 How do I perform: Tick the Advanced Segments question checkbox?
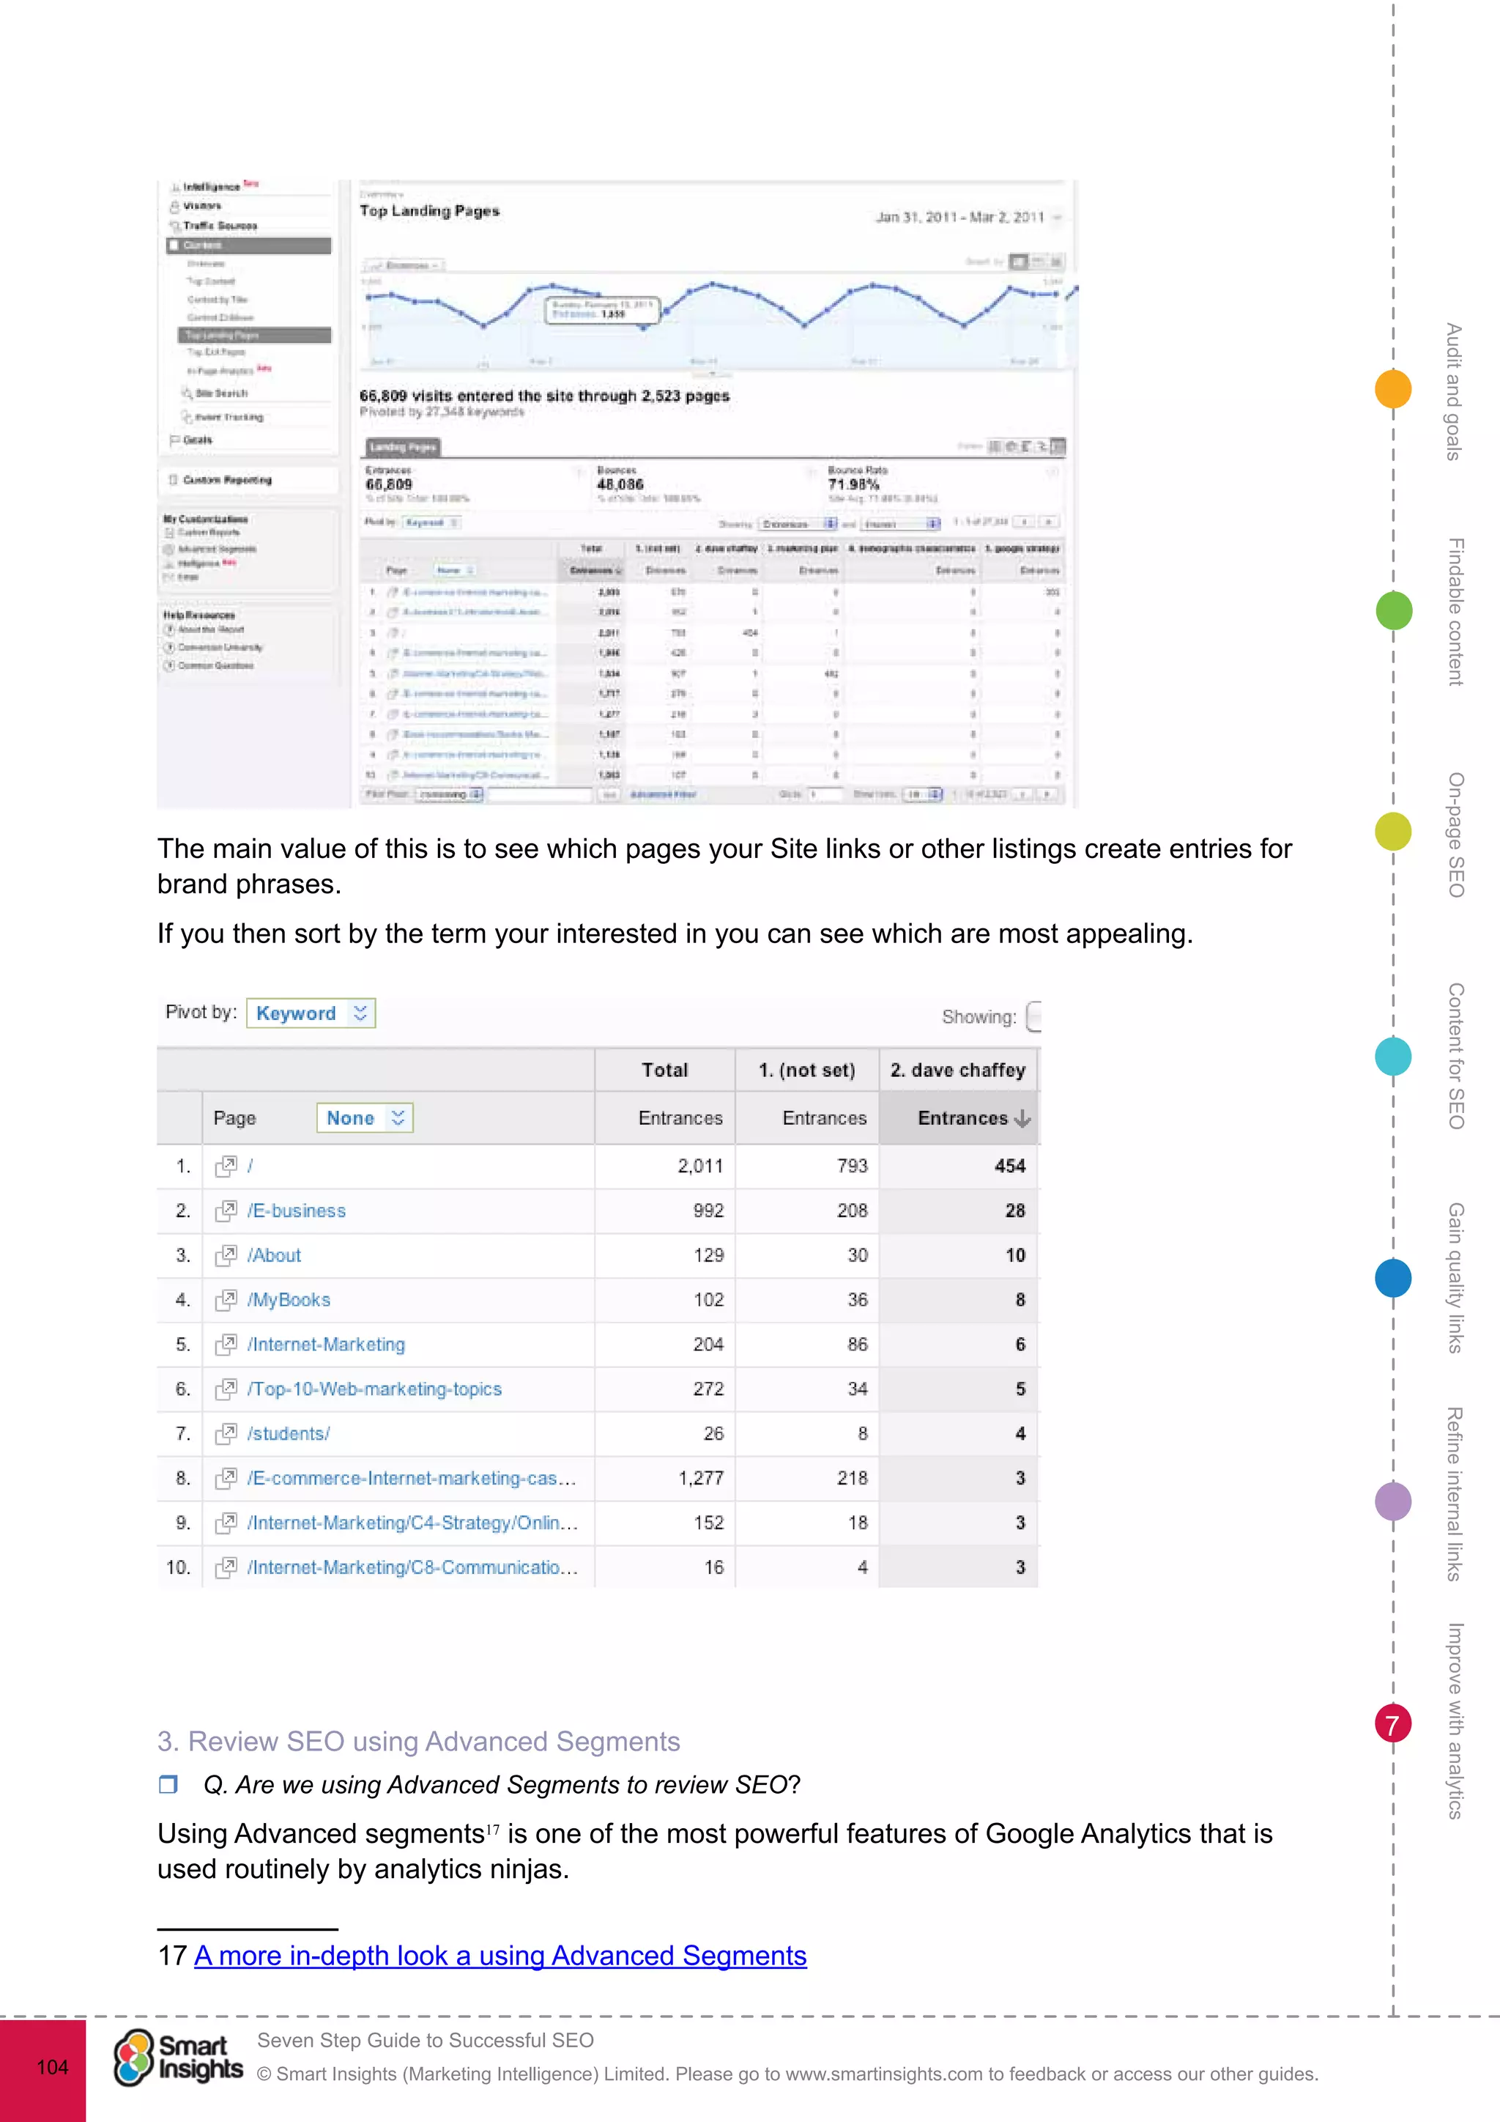point(167,1783)
